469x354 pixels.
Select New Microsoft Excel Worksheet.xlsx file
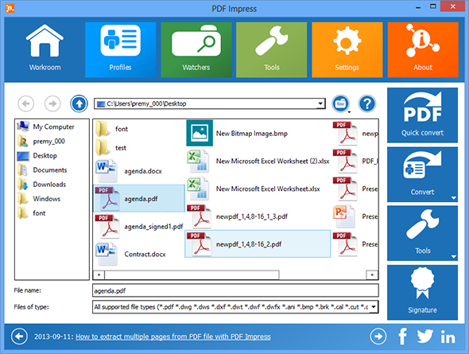coord(254,189)
